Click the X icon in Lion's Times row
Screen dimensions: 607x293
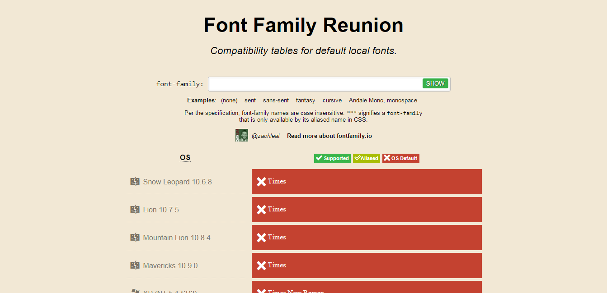tap(261, 210)
